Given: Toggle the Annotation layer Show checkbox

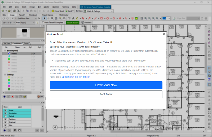Looking at the screenshot, I should (x=6, y=113).
